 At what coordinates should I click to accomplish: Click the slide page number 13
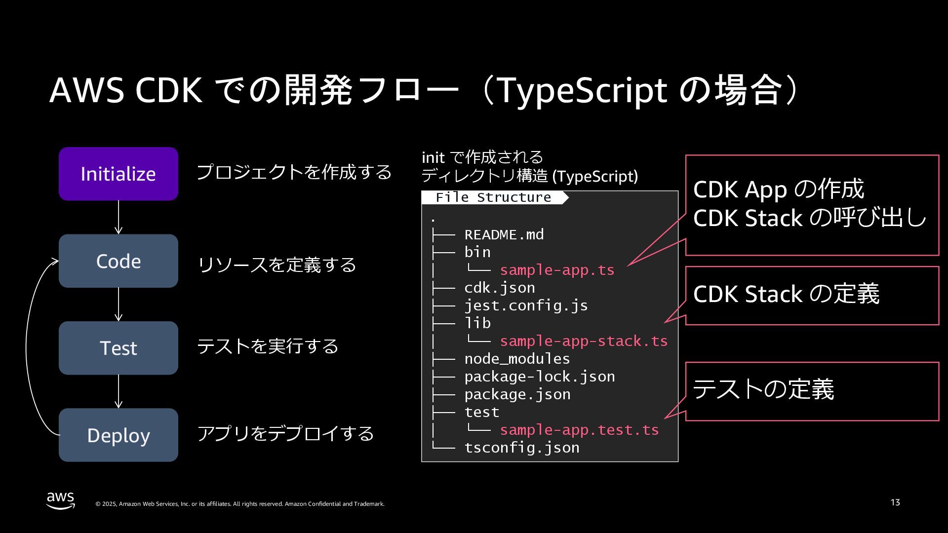click(895, 502)
